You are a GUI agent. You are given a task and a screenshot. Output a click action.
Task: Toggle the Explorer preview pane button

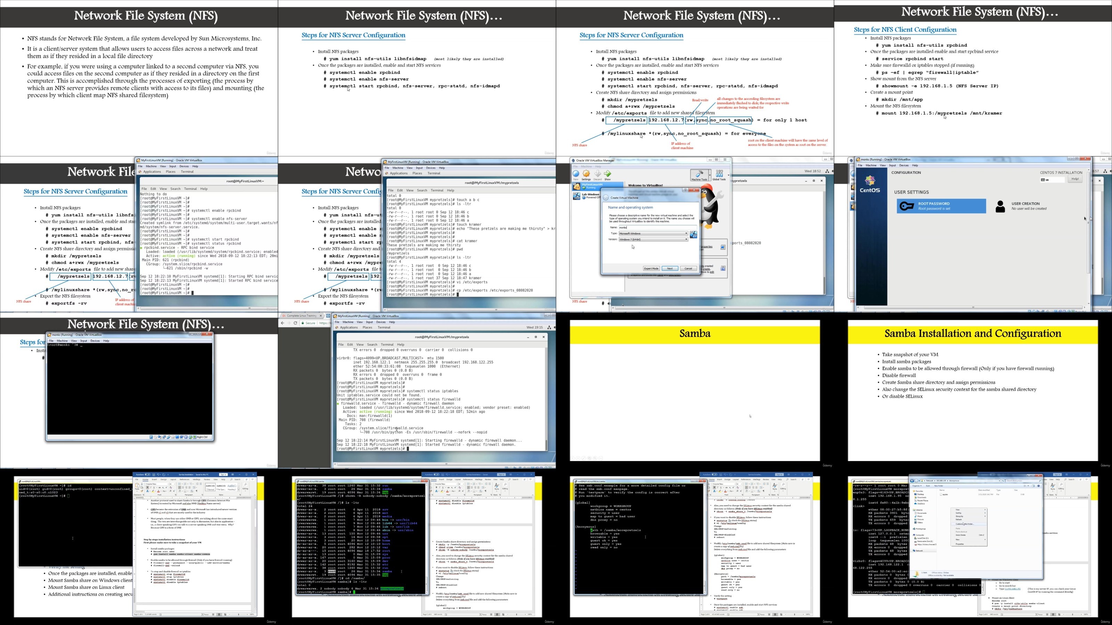[1033, 486]
